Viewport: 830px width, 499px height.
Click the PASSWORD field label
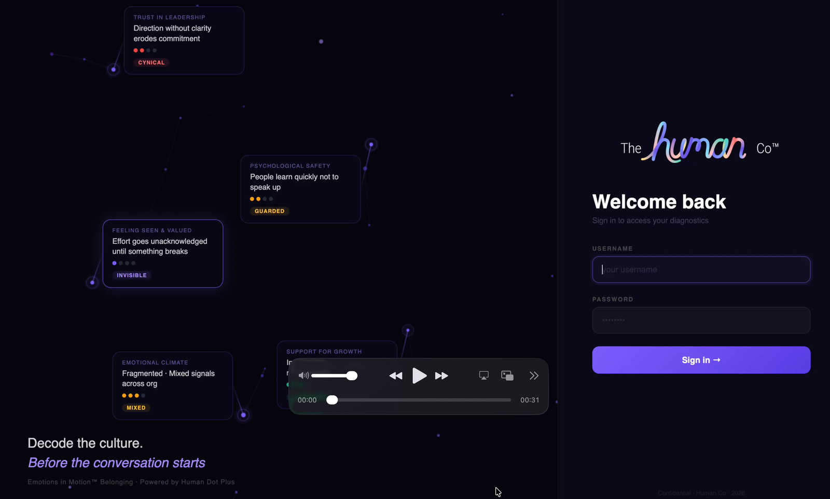coord(613,299)
